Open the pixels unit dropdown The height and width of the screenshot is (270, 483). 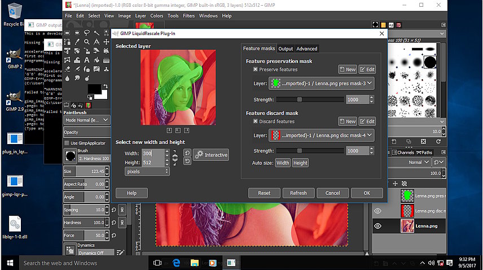(147, 171)
